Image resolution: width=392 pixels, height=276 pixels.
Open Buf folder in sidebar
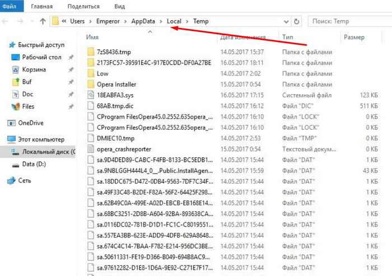tap(27, 82)
